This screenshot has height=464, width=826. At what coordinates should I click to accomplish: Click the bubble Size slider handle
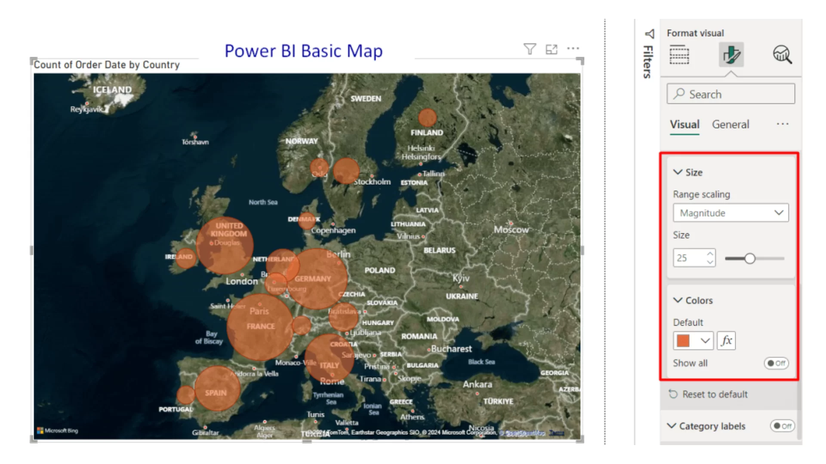click(750, 258)
